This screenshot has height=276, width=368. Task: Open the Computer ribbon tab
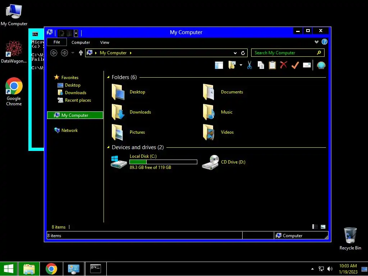click(81, 42)
